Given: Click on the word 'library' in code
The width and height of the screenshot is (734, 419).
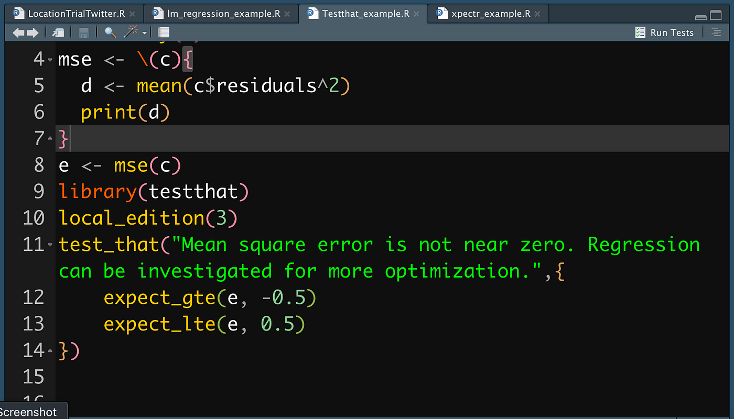Looking at the screenshot, I should (x=98, y=192).
